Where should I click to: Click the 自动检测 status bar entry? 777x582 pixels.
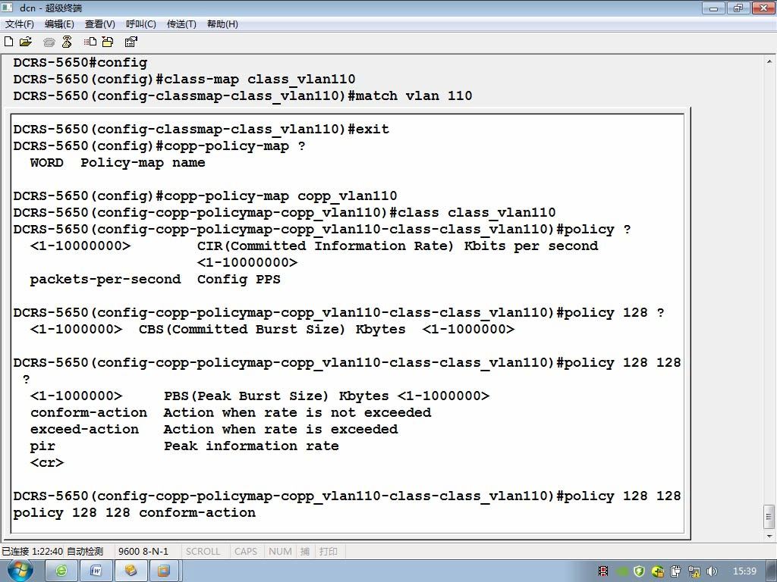[x=84, y=552]
